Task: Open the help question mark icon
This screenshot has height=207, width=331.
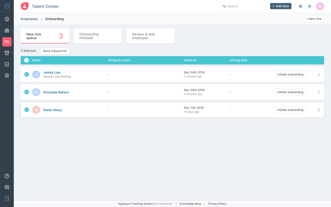Action: (x=7, y=176)
